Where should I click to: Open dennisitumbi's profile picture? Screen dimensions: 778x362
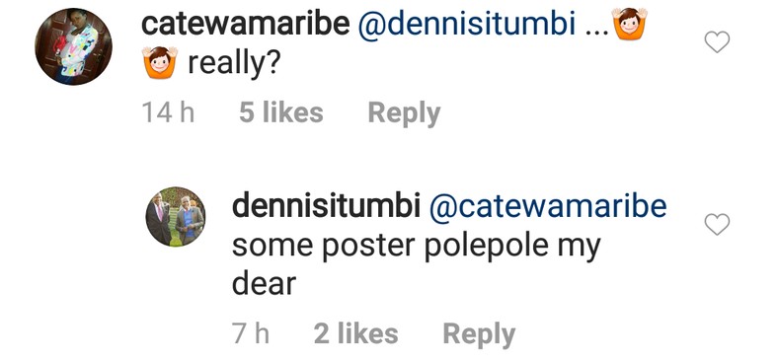point(176,217)
